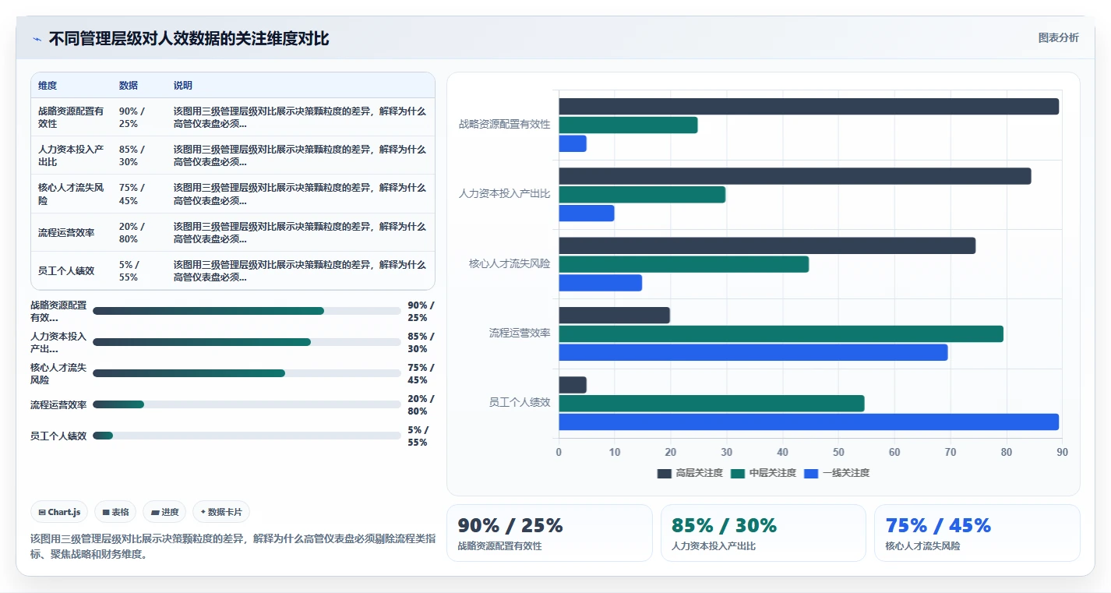Select the 表格 tag chip
1111x593 pixels.
click(x=115, y=512)
